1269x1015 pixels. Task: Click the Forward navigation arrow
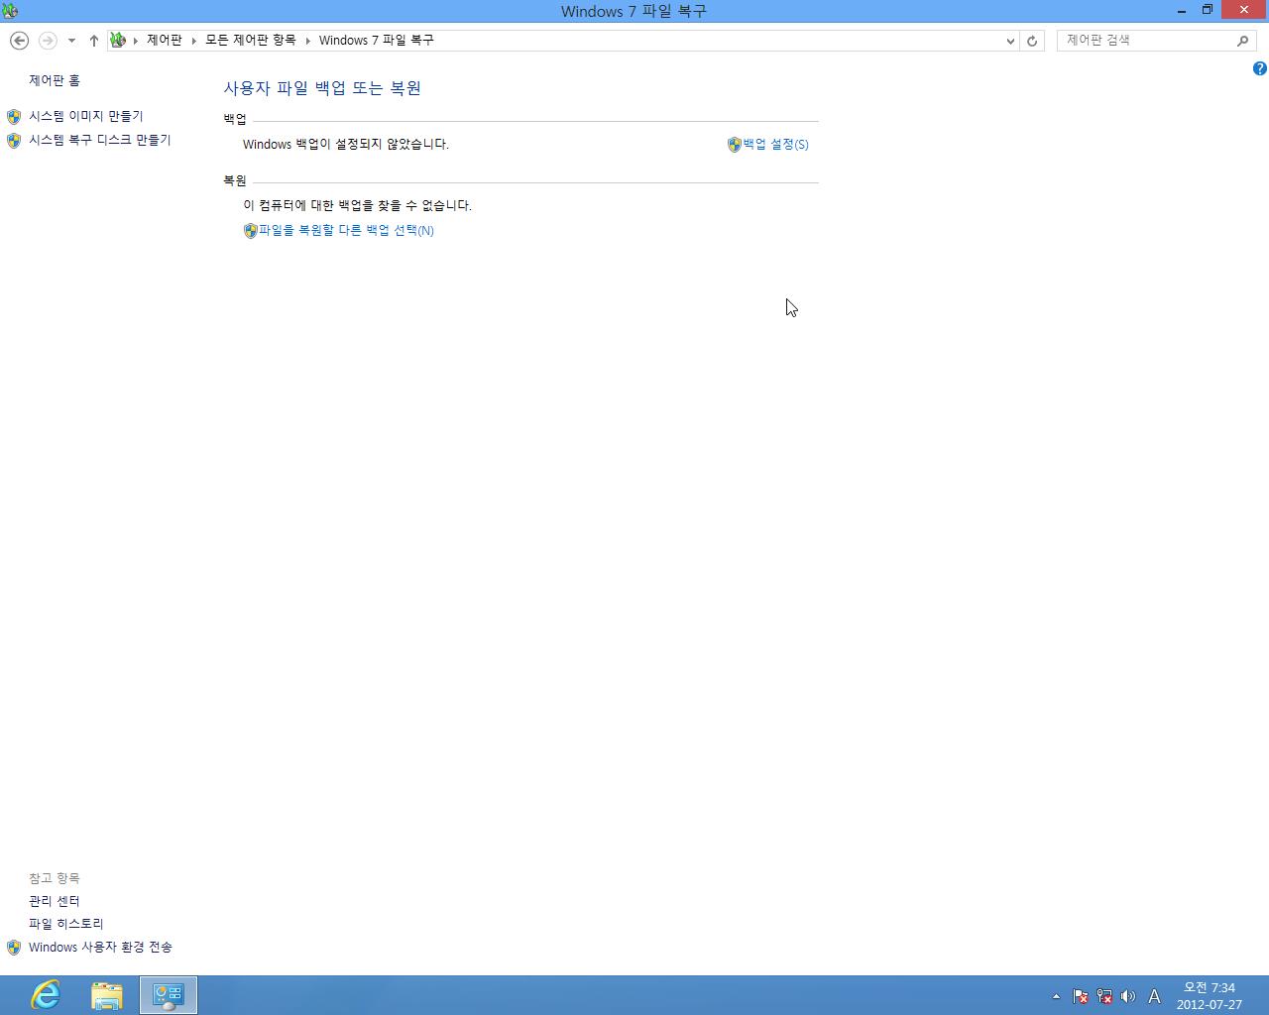click(x=47, y=41)
